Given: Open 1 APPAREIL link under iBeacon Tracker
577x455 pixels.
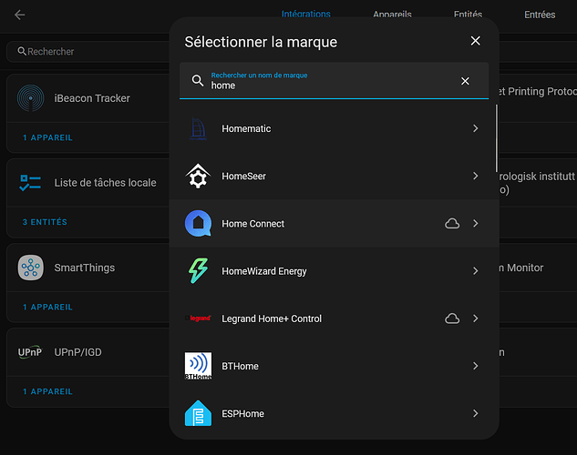Looking at the screenshot, I should click(x=47, y=137).
